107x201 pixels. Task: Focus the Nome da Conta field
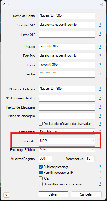pos(67,16)
